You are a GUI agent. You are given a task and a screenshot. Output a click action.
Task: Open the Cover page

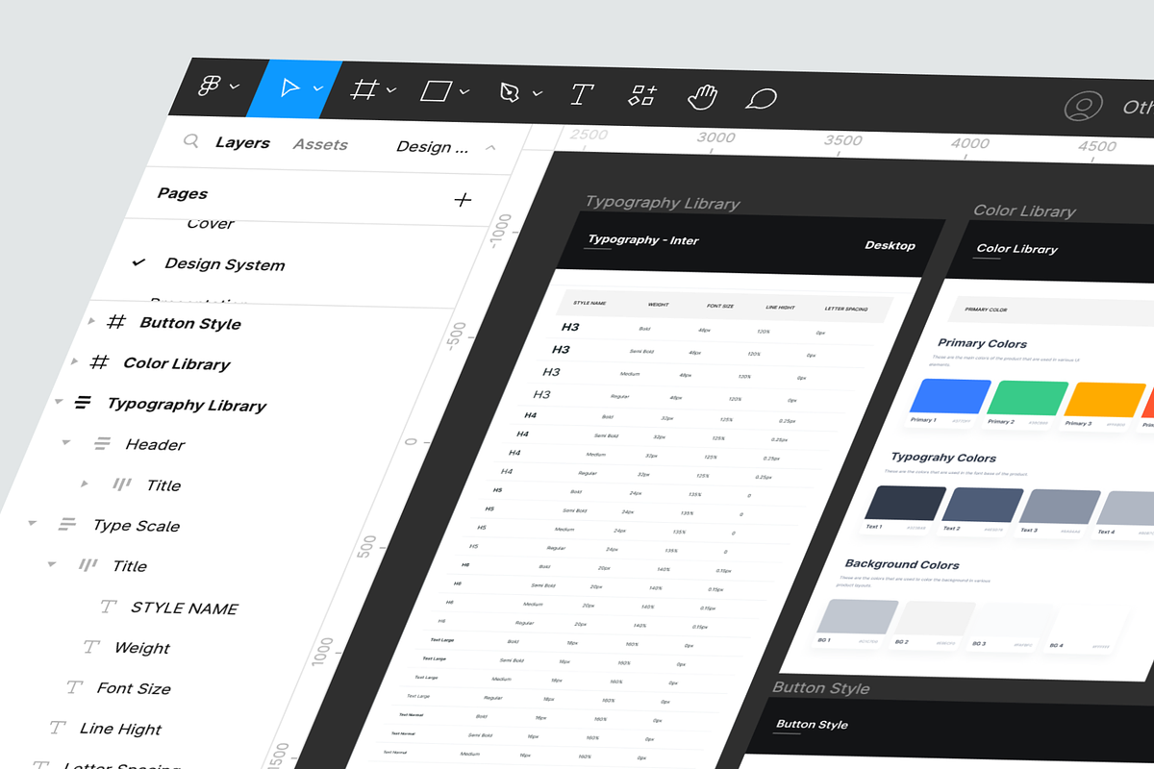[x=211, y=223]
